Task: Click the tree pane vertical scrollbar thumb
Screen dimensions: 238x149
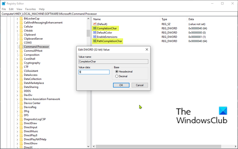Action: coord(88,33)
